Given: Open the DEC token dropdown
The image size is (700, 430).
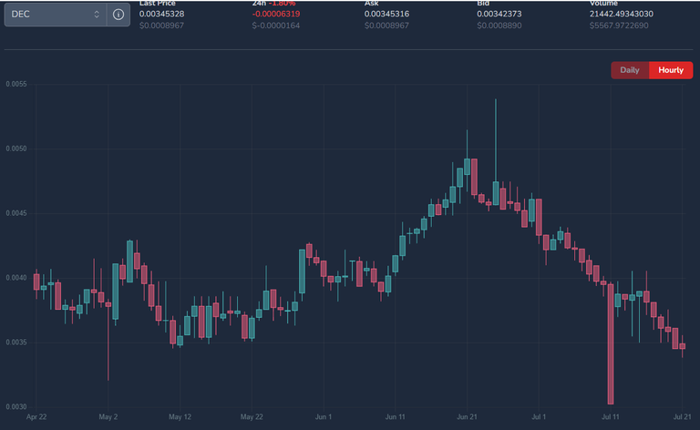Looking at the screenshot, I should point(56,15).
